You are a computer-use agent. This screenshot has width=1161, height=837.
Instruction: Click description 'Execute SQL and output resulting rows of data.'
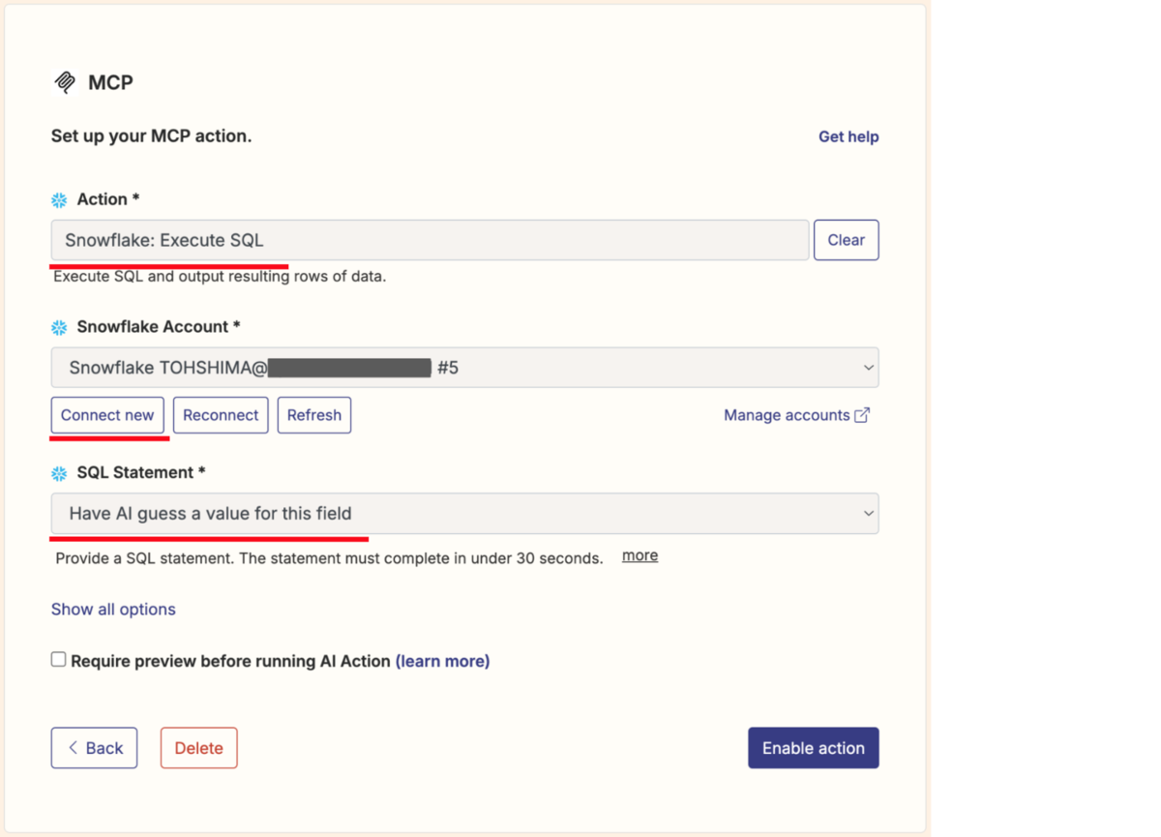[220, 277]
